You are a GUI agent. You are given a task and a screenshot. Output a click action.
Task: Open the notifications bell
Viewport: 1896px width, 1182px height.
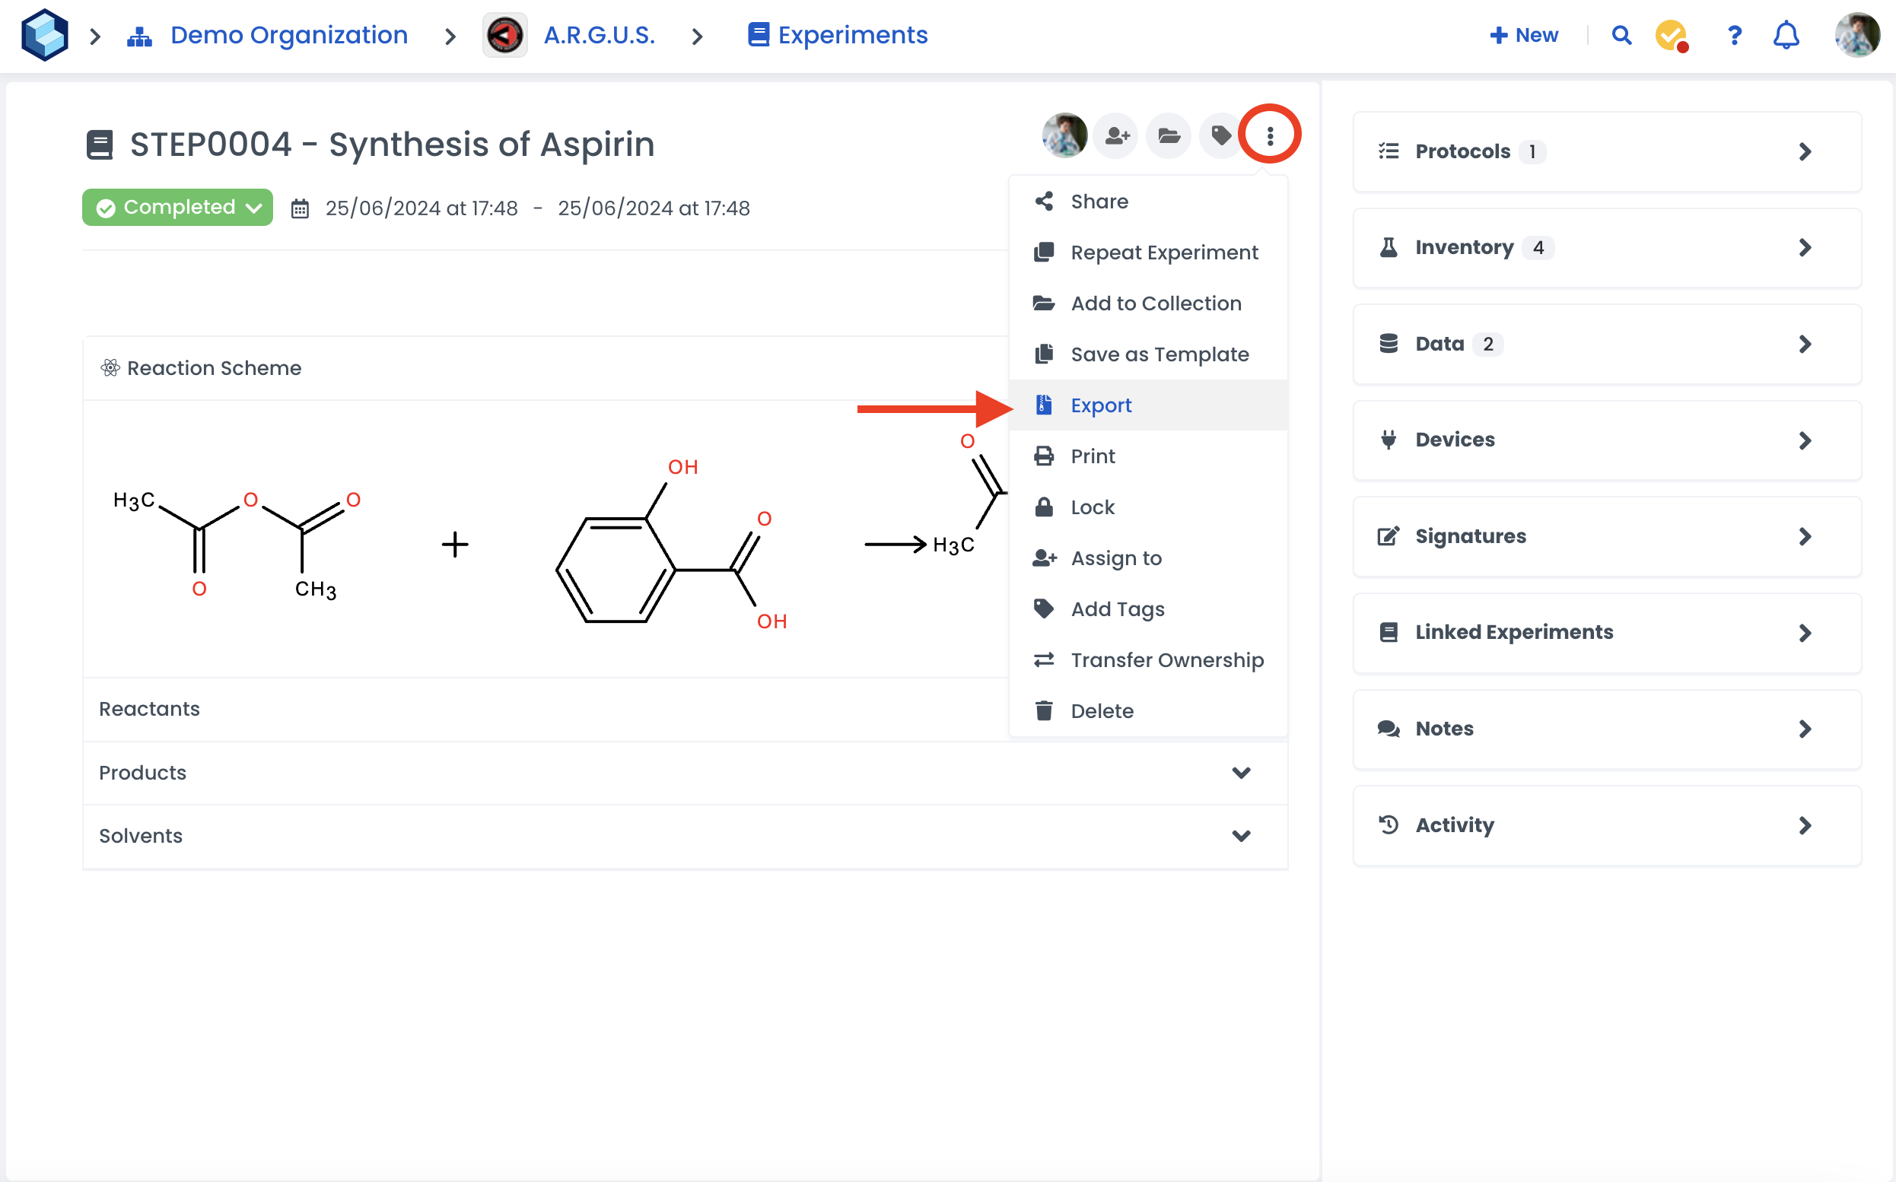1785,35
